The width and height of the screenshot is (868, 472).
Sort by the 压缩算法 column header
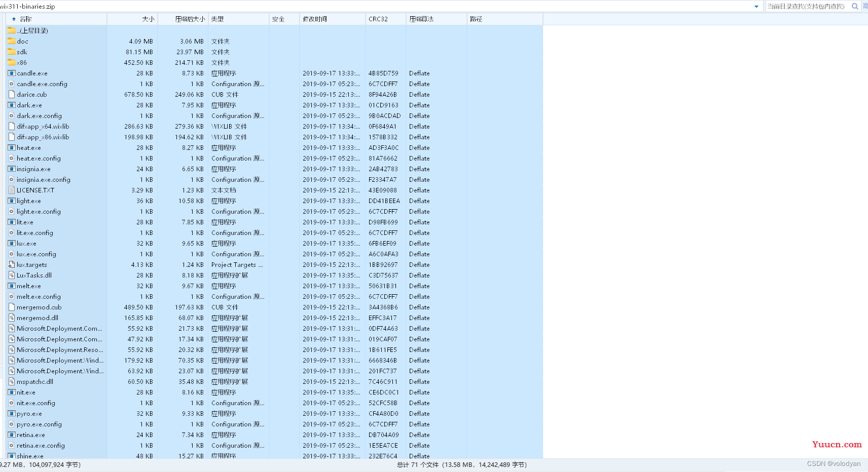[x=437, y=19]
